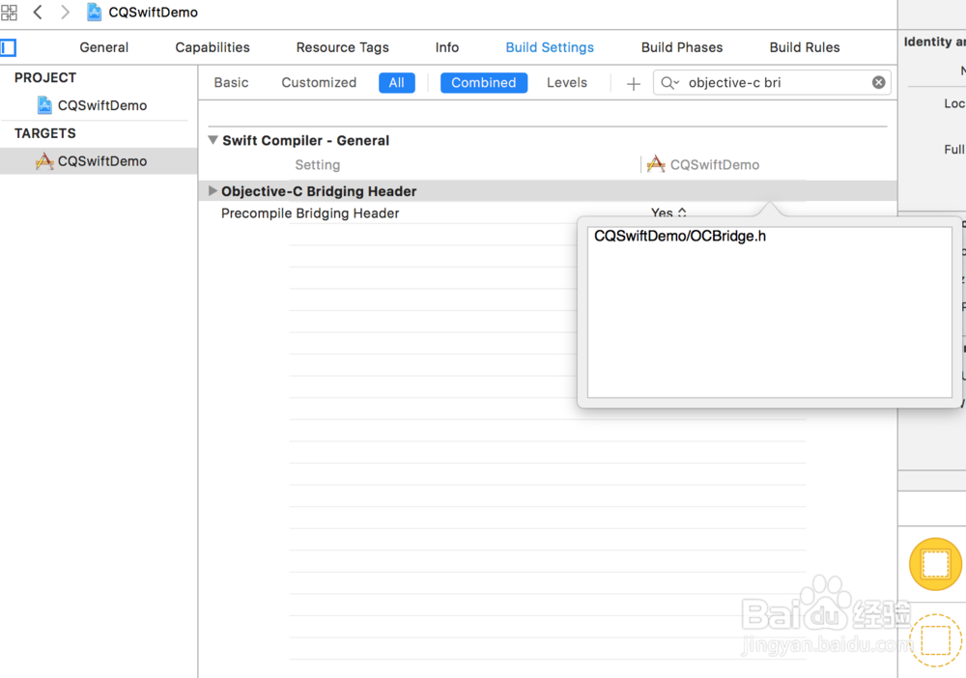
Task: Open the Info tab
Action: pyautogui.click(x=447, y=47)
